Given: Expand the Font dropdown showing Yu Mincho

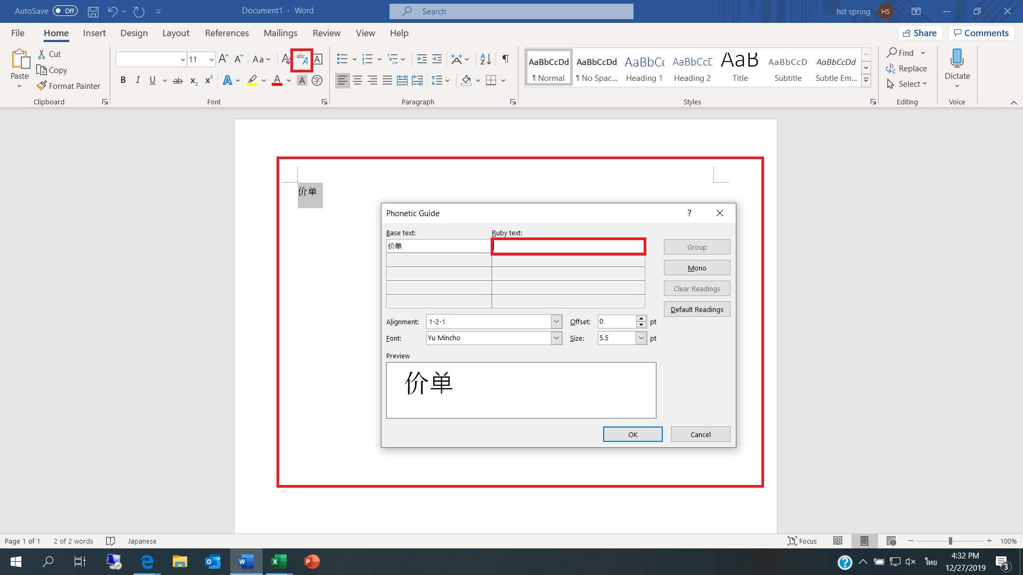Looking at the screenshot, I should 556,338.
